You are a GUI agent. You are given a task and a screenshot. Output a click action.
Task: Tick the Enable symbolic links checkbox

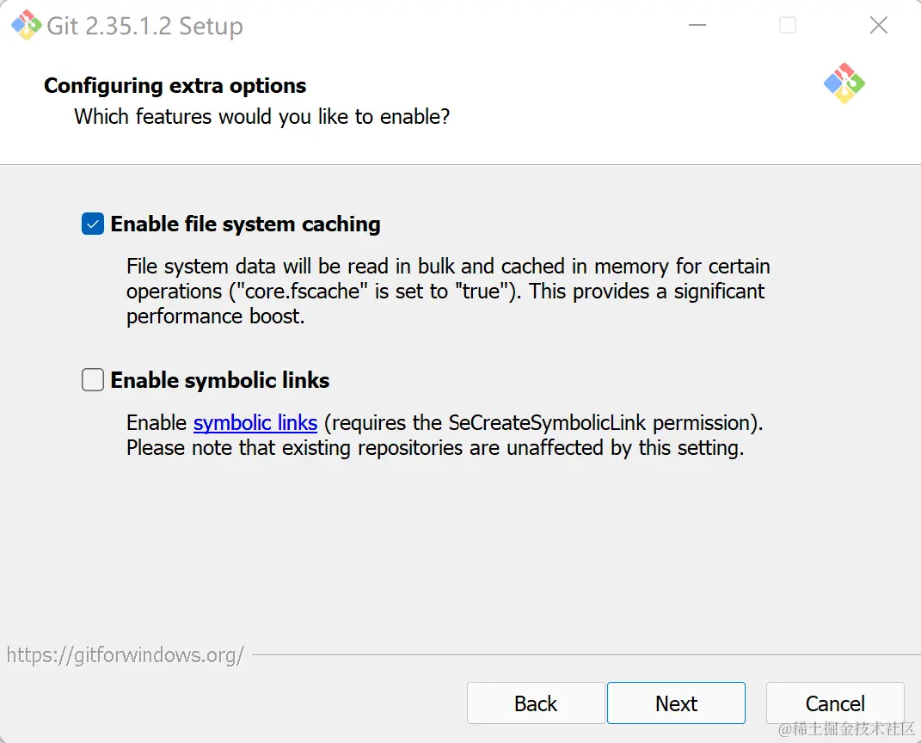93,380
